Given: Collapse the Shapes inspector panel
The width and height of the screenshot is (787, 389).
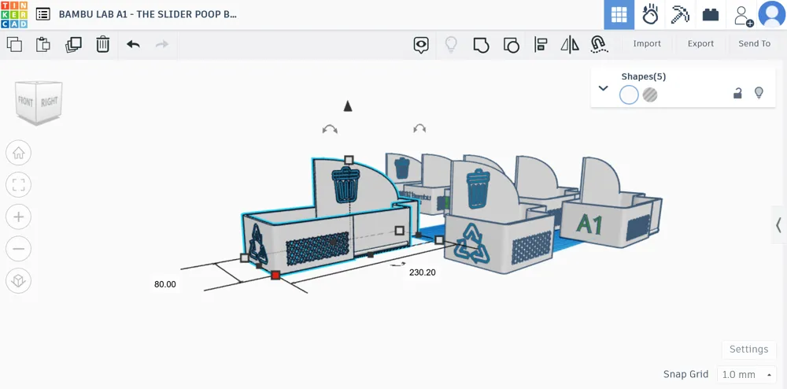Looking at the screenshot, I should pyautogui.click(x=604, y=88).
